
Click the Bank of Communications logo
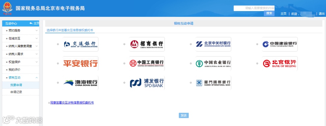81,44
